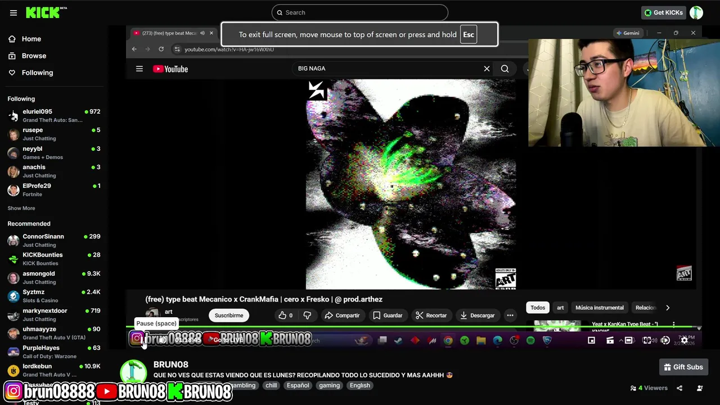Open Browse in sidebar
Viewport: 720px width, 405px height.
pos(34,56)
